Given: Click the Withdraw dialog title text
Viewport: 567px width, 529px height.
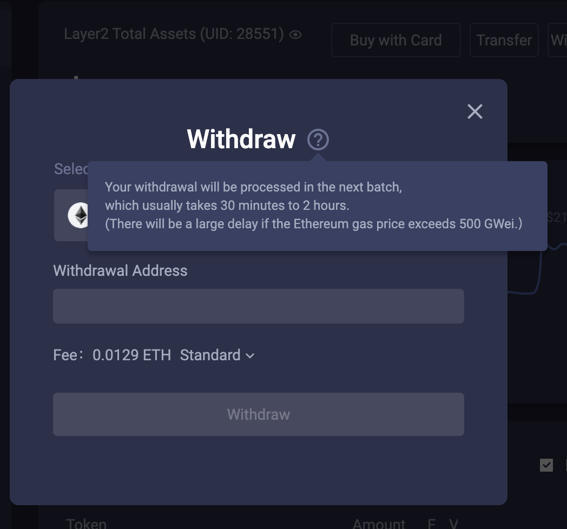Looking at the screenshot, I should tap(241, 139).
